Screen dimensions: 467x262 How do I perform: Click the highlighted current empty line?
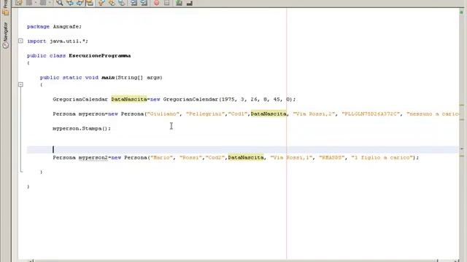coord(243,149)
